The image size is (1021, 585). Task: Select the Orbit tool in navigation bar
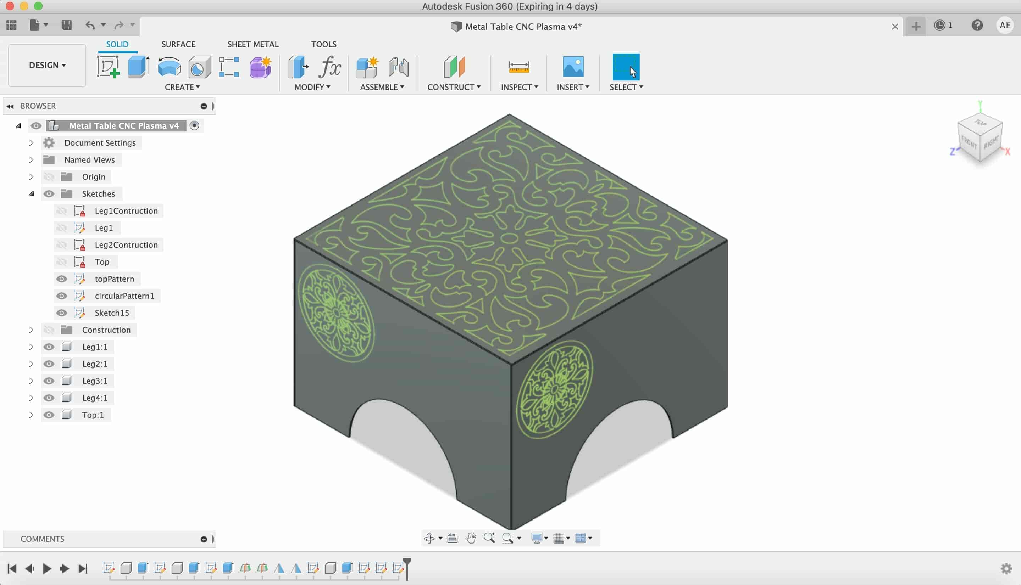429,538
